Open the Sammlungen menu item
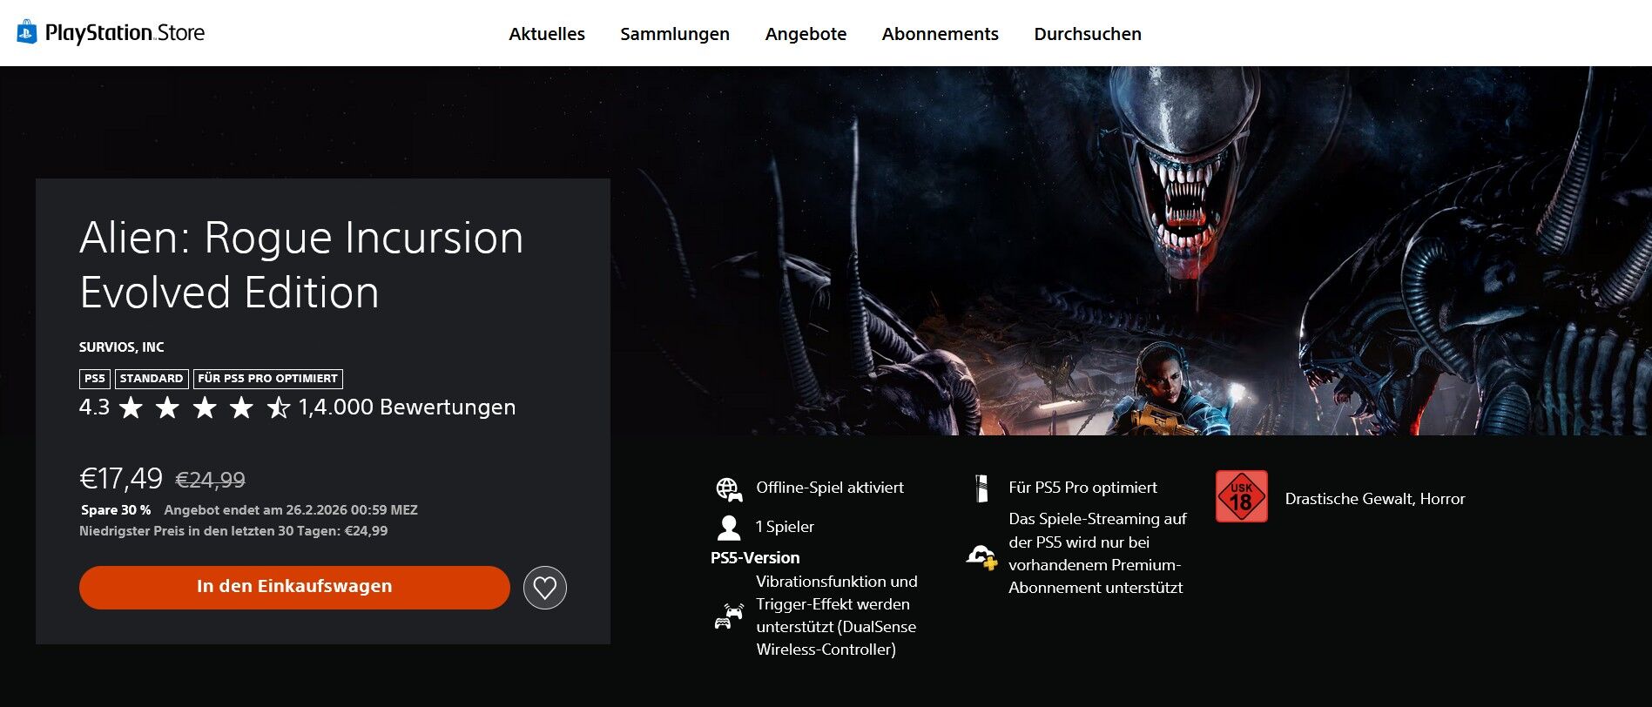The height and width of the screenshot is (707, 1652). 674,34
